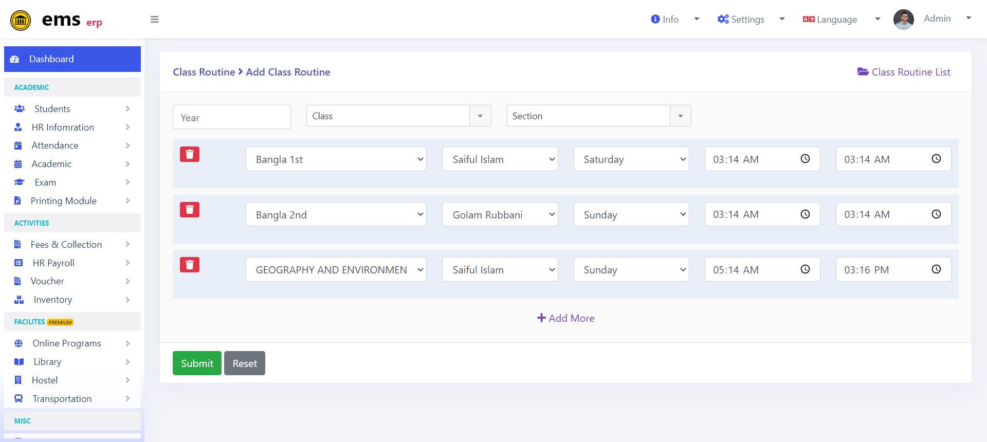
Task: Click the ems erp logo
Action: point(57,20)
